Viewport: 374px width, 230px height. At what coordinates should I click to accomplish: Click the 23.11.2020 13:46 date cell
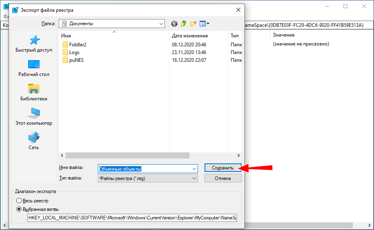point(189,52)
